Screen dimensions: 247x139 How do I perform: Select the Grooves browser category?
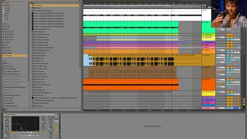[8, 51]
